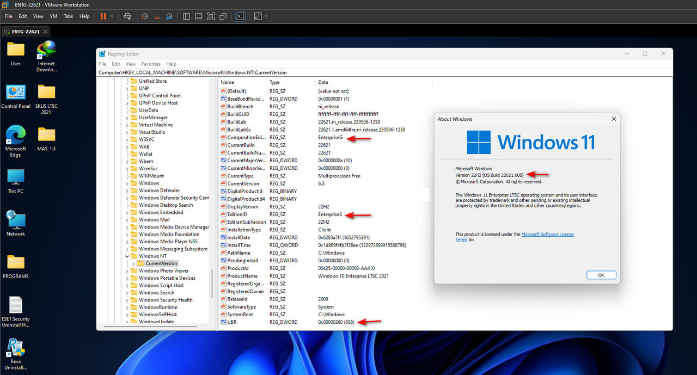The height and width of the screenshot is (375, 697).
Task: Select the ENTG-22621 VM tab
Action: (26, 32)
